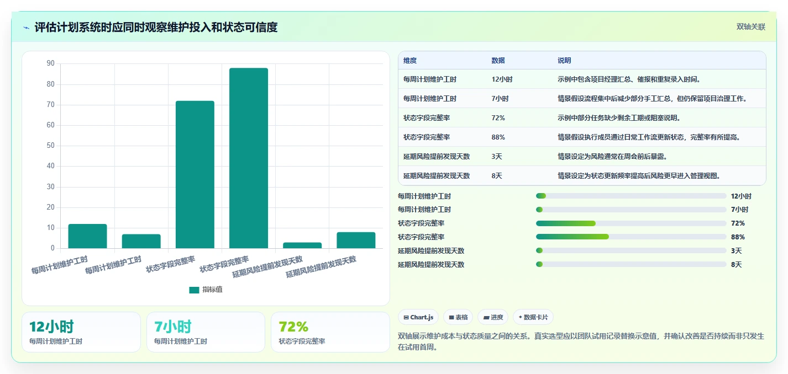The image size is (788, 374).
Task: Click the 延期风险提前发现天数 label beside the 3天 progress bar
Action: pos(431,250)
